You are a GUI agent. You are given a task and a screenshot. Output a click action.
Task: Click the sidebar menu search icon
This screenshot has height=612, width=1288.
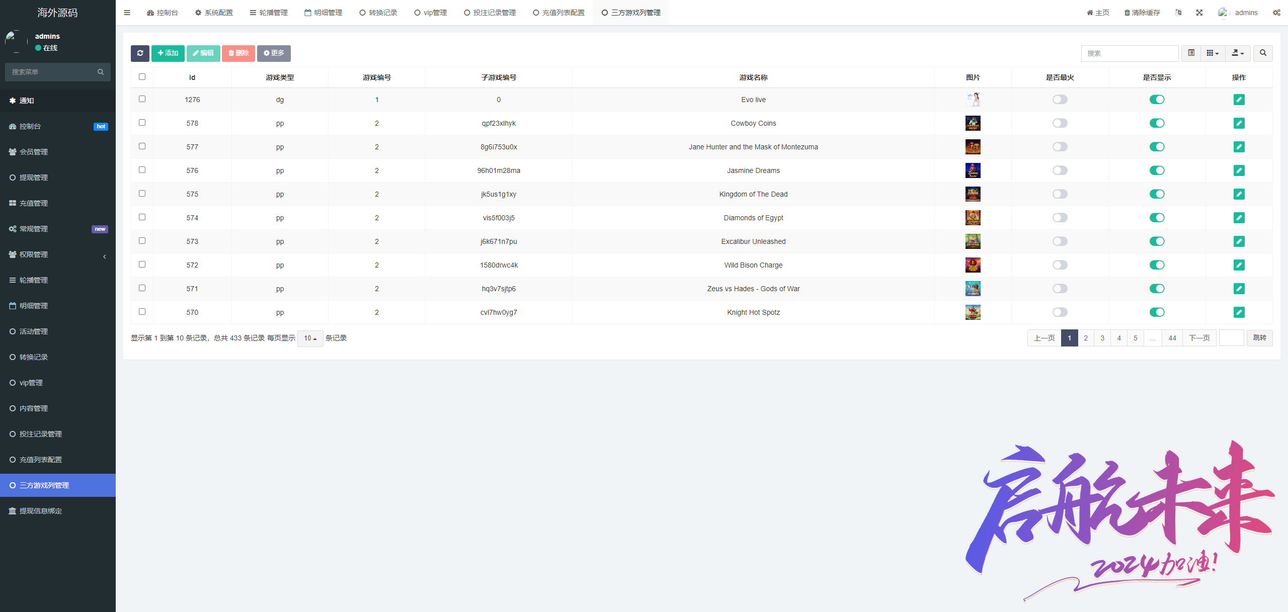(x=101, y=72)
